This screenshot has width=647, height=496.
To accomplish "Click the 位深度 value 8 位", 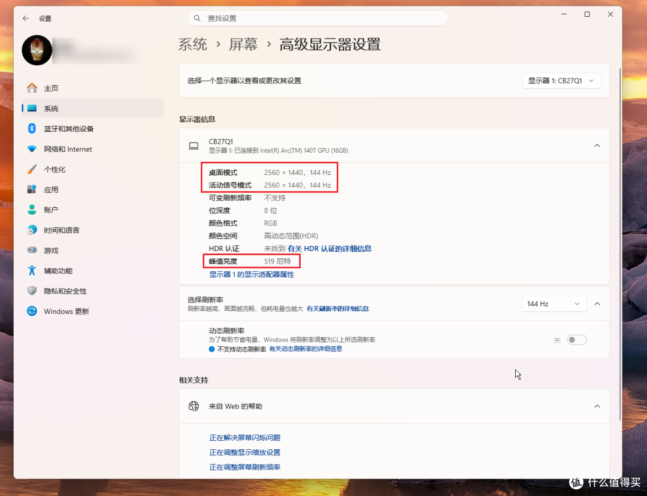I will click(270, 210).
